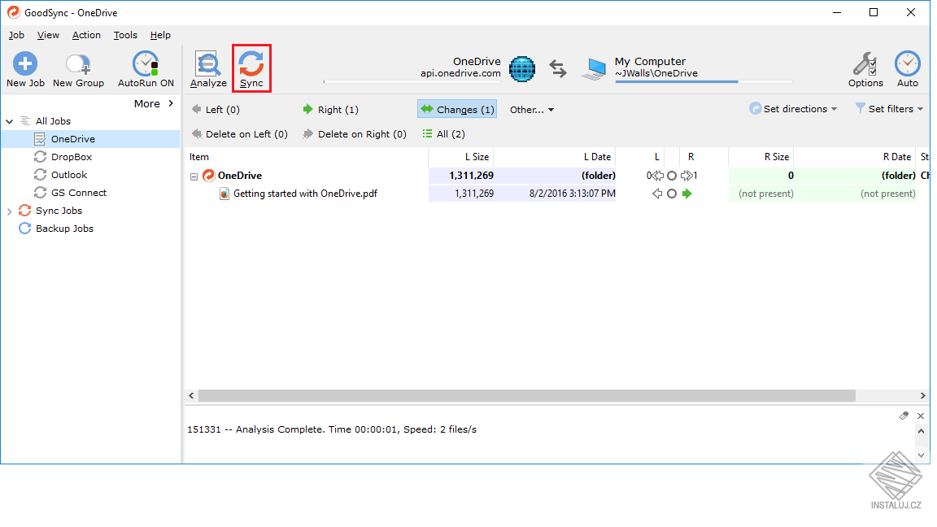
Task: Select the Outlook job
Action: tap(68, 175)
